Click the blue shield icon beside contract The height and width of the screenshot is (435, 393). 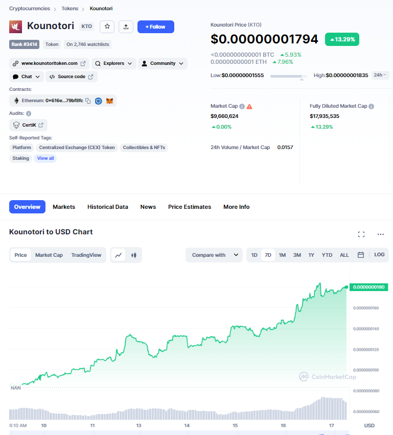(98, 101)
